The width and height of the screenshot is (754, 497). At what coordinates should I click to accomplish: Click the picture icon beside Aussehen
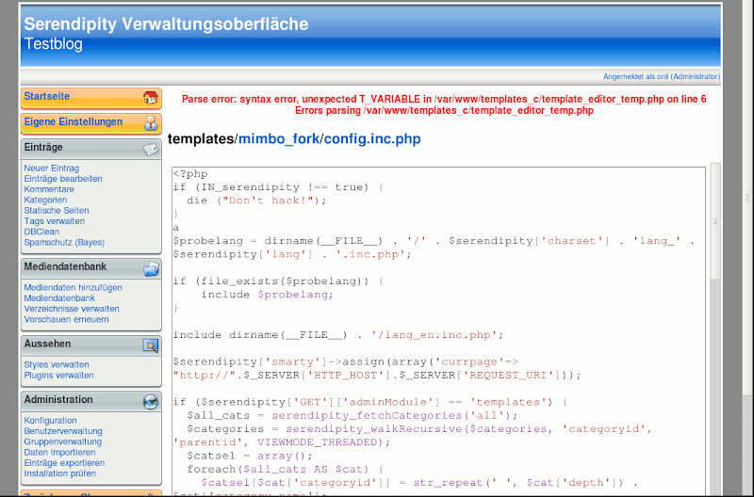click(151, 345)
